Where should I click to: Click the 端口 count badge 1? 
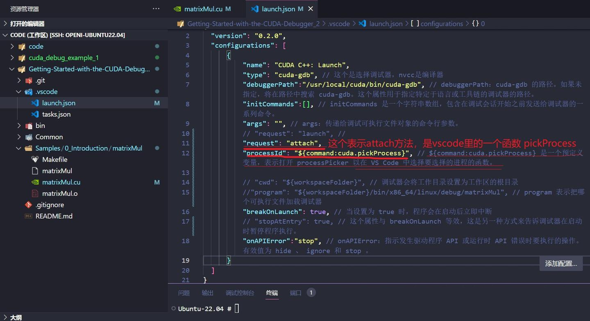coord(311,293)
